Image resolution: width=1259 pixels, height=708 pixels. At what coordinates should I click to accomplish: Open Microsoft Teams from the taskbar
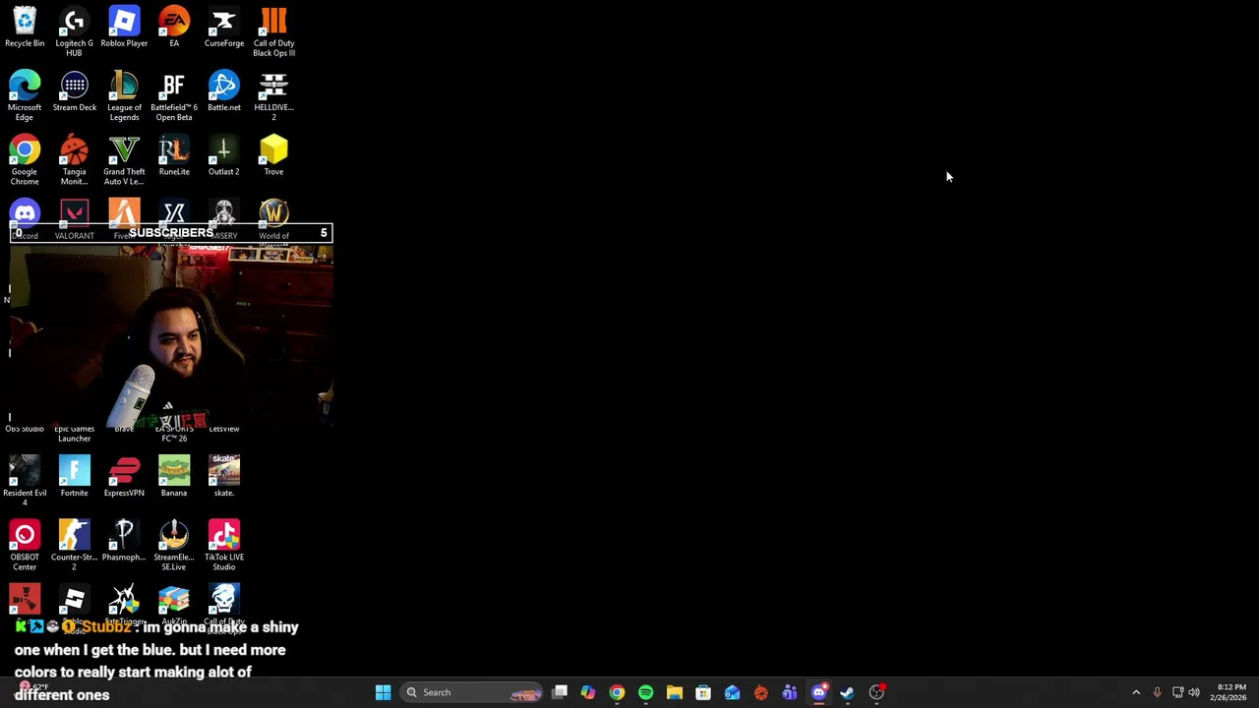tap(790, 692)
